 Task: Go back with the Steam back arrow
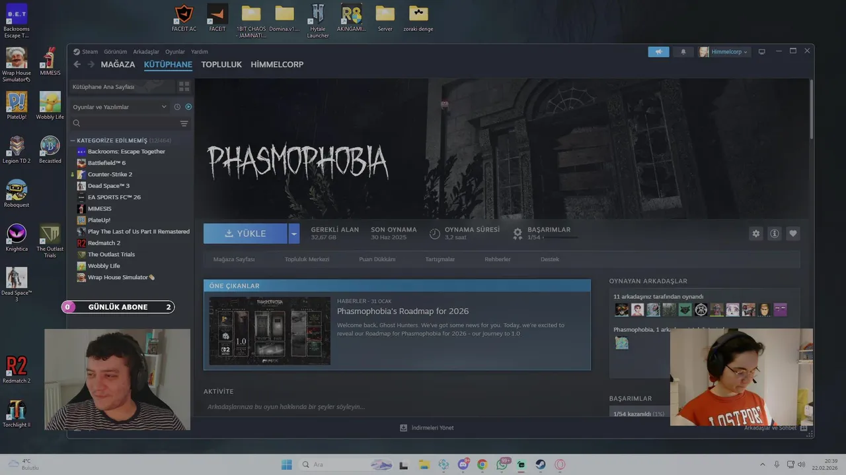point(77,65)
